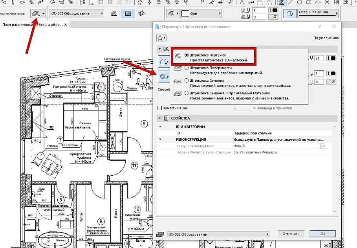Select the Штриховка Чертежей radio option

click(187, 55)
